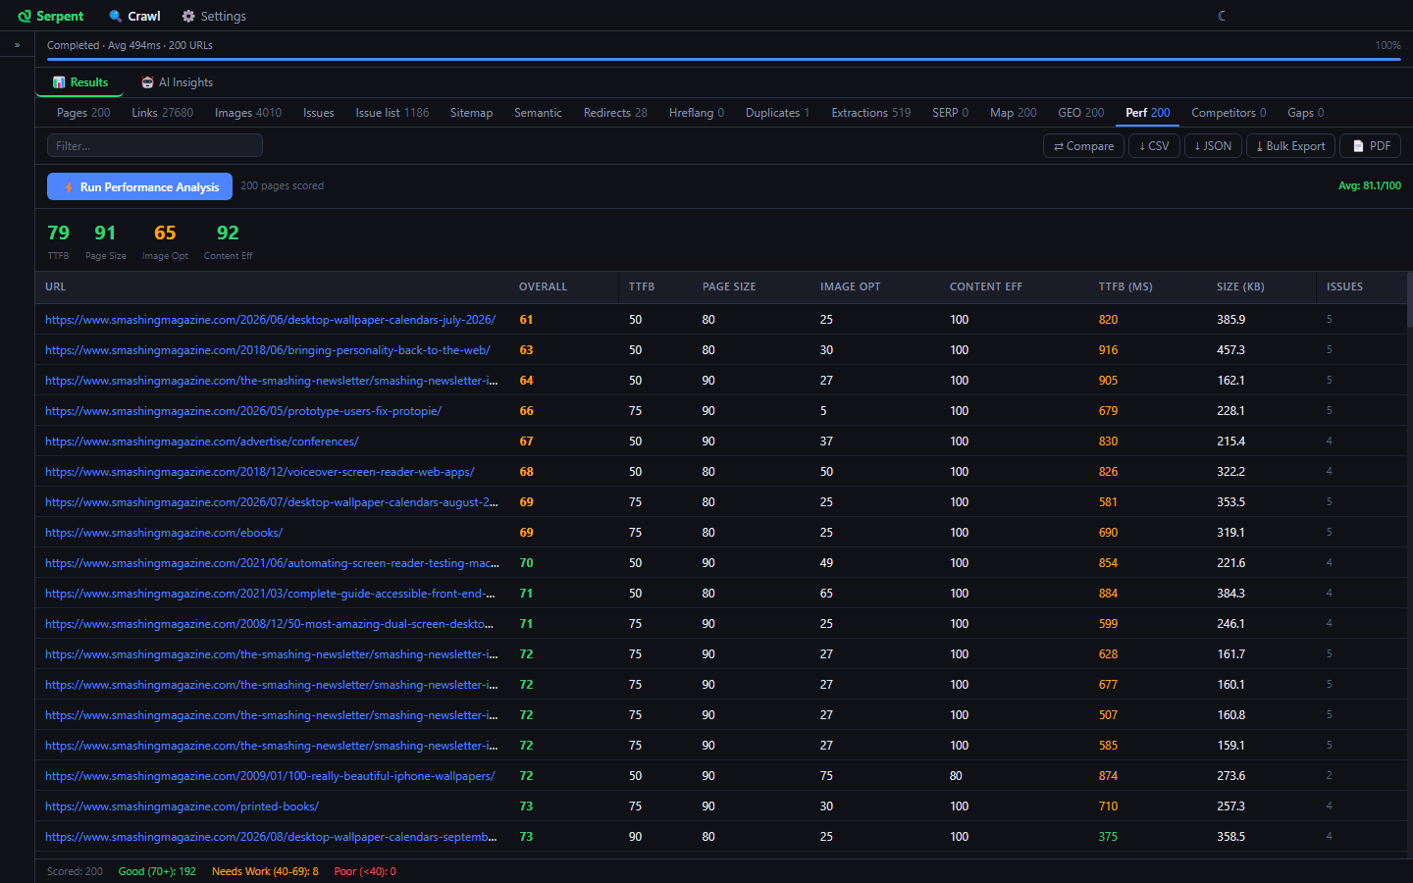Open the Competitors 0 tab
This screenshot has width=1413, height=883.
pos(1229,113)
